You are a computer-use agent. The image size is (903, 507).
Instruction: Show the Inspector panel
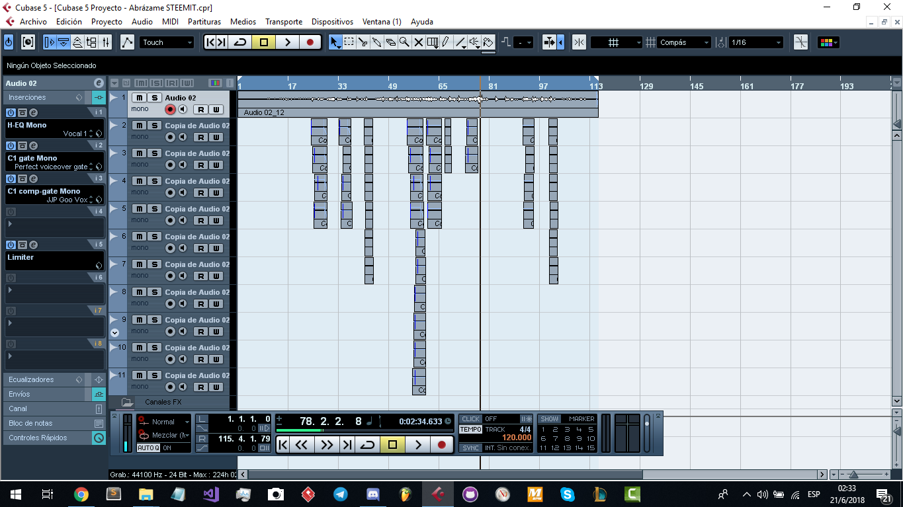[x=50, y=42]
